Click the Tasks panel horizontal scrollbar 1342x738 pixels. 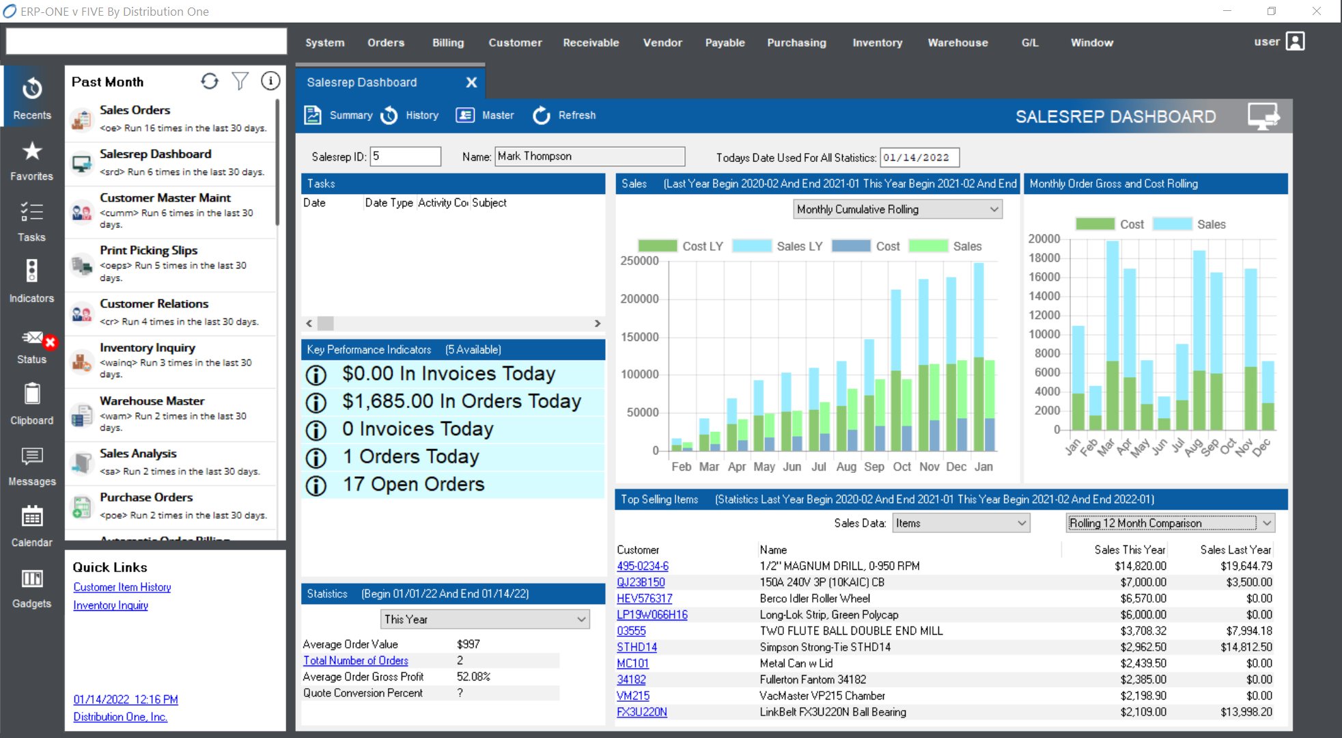pyautogui.click(x=453, y=323)
